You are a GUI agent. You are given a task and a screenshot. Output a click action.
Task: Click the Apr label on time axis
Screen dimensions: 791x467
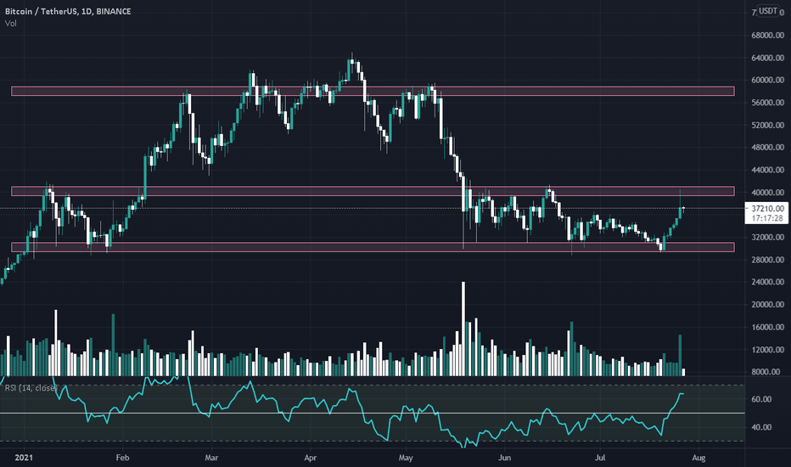point(311,458)
